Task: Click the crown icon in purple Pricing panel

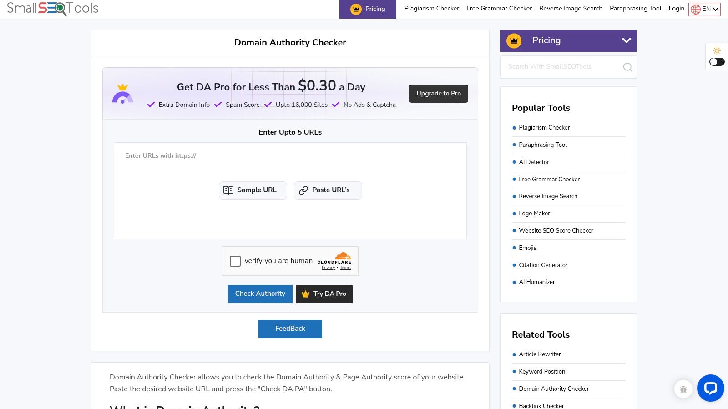Action: pyautogui.click(x=514, y=40)
